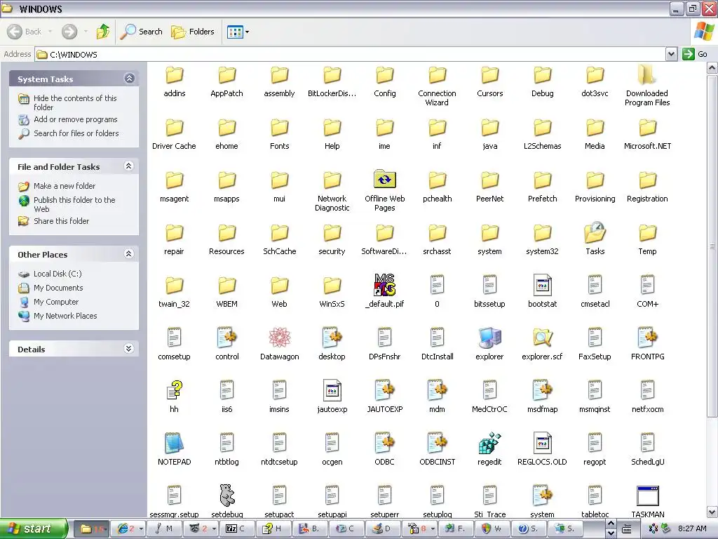Select the control settings file icon
This screenshot has width=718, height=539.
point(226,338)
